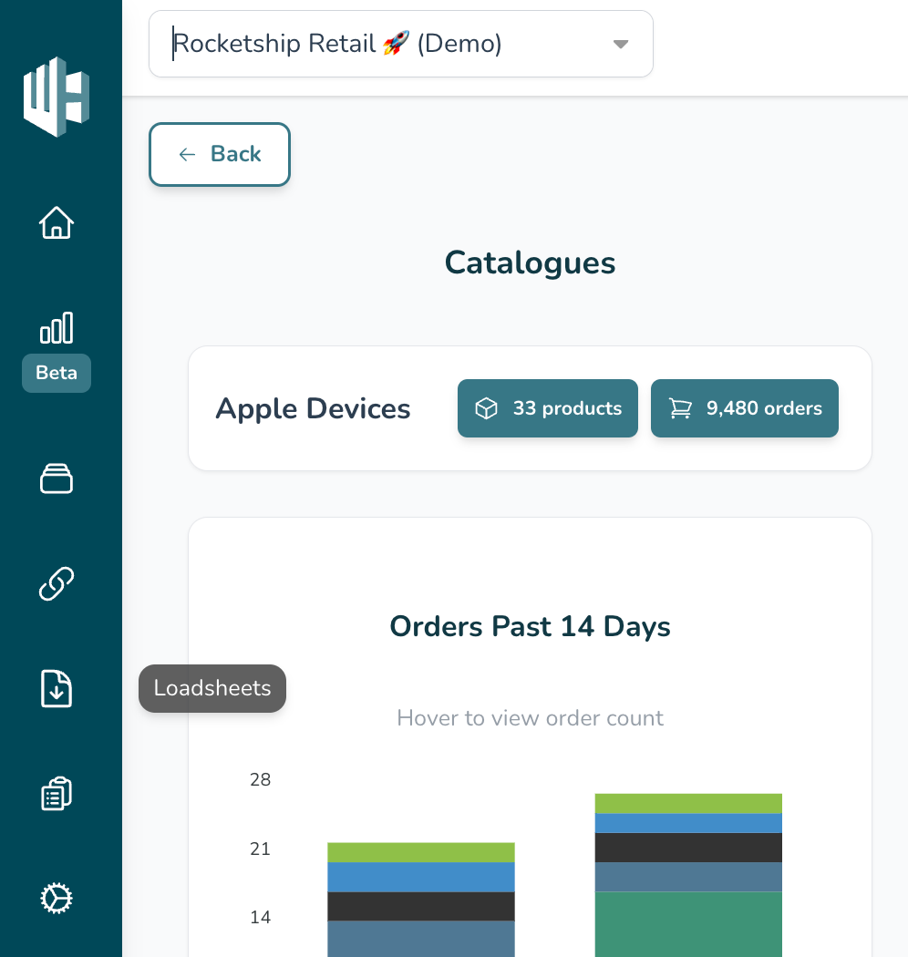Open the Home page from the sidebar
This screenshot has width=908, height=957.
(57, 222)
